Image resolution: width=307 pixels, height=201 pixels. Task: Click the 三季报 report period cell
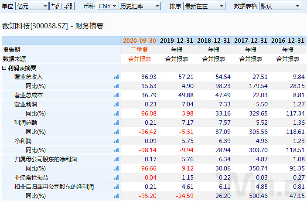click(x=140, y=50)
